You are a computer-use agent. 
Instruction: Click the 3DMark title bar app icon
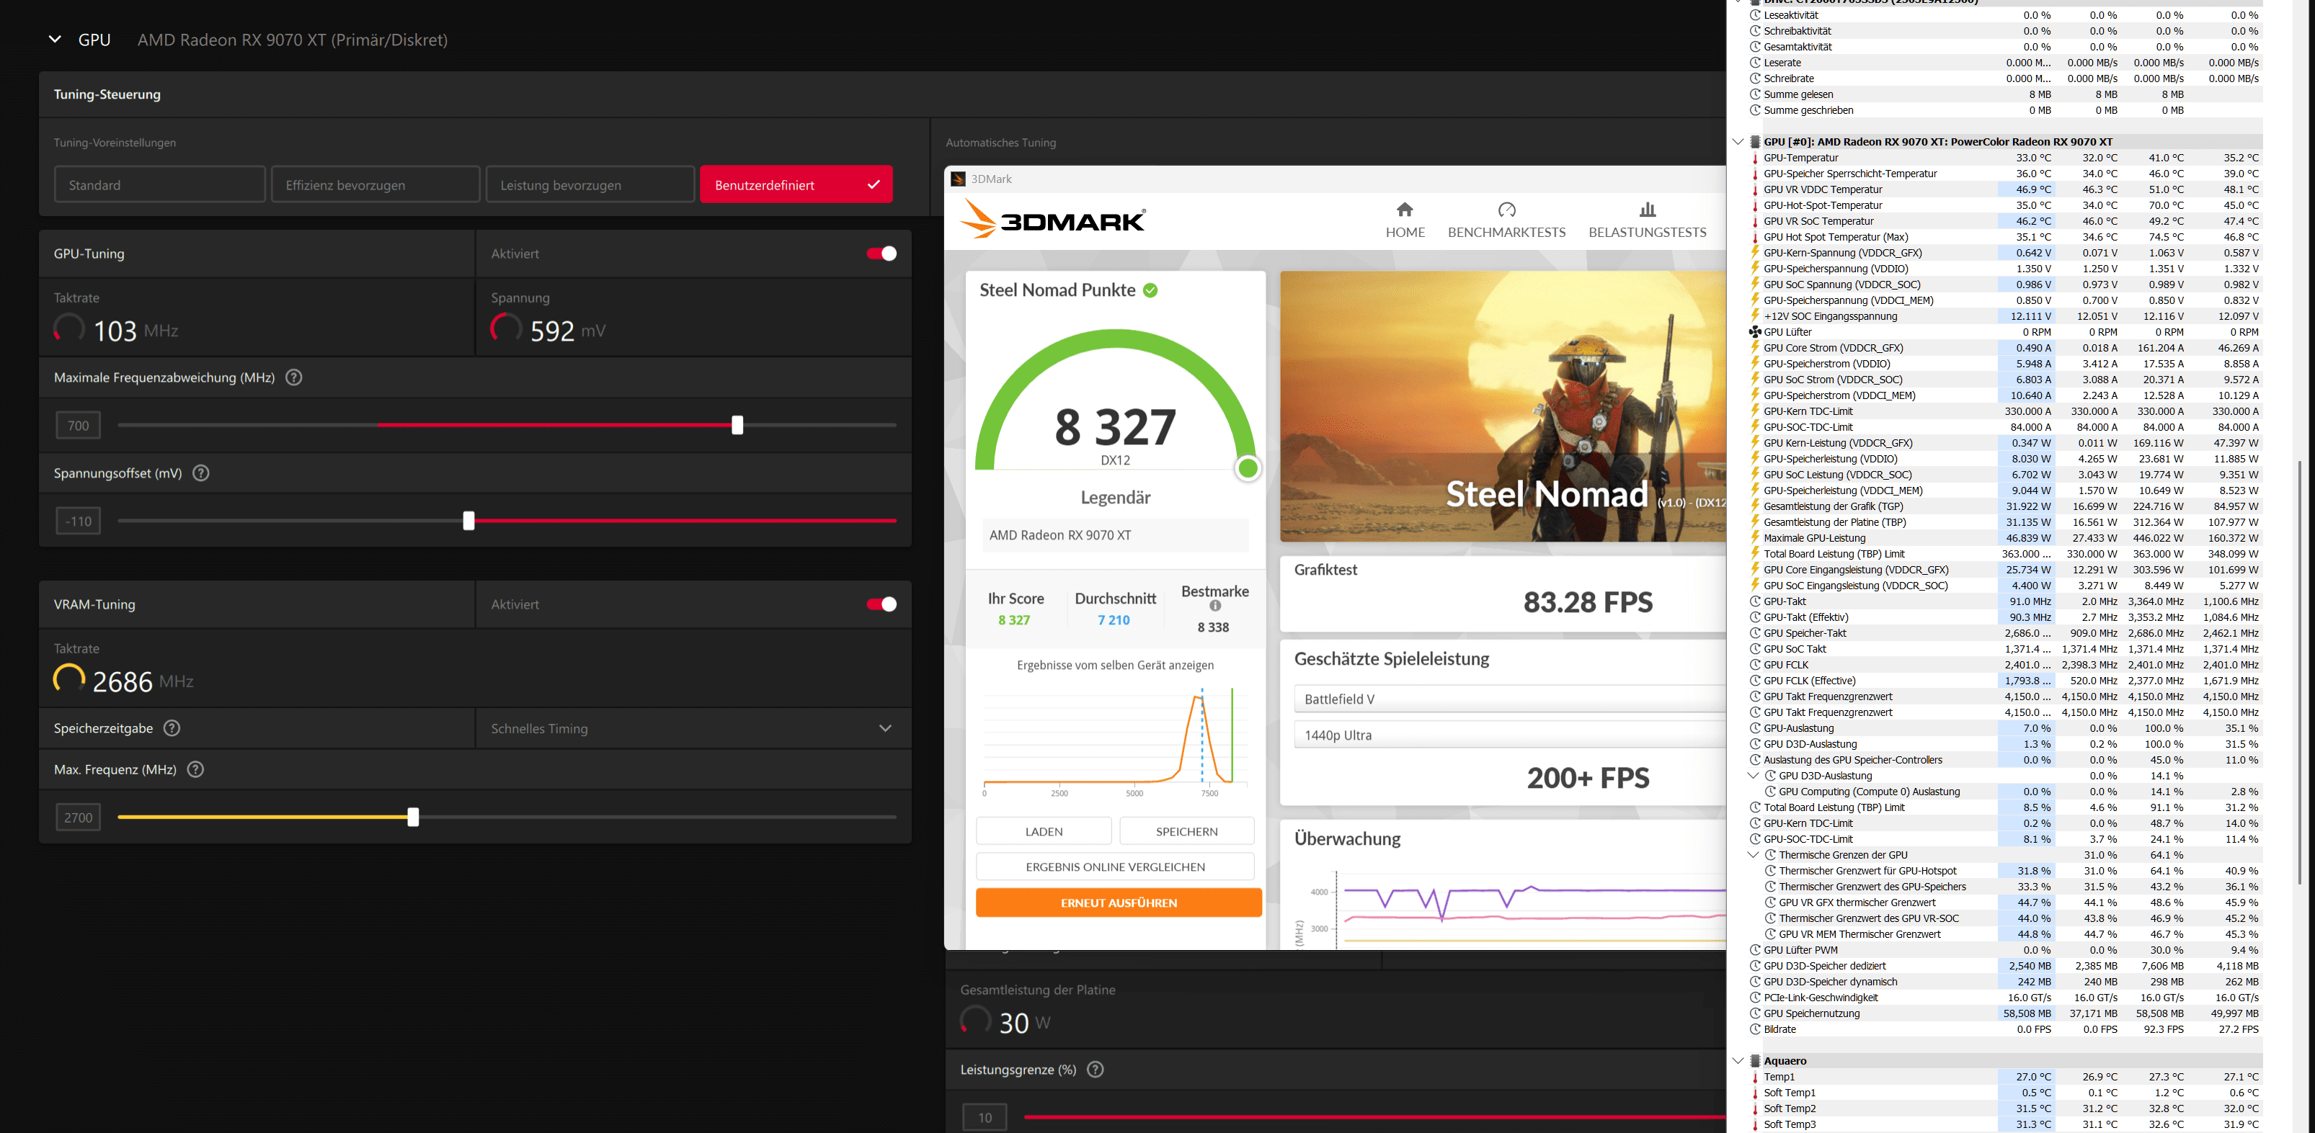pyautogui.click(x=958, y=179)
